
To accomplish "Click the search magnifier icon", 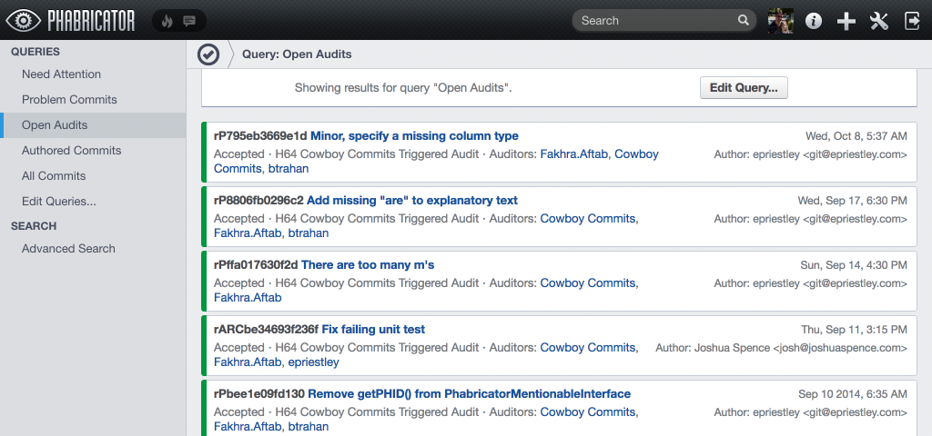I will click(x=743, y=20).
